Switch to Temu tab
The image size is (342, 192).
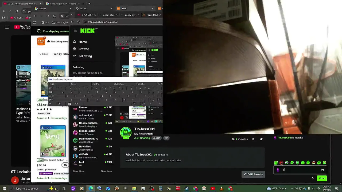[135, 8]
